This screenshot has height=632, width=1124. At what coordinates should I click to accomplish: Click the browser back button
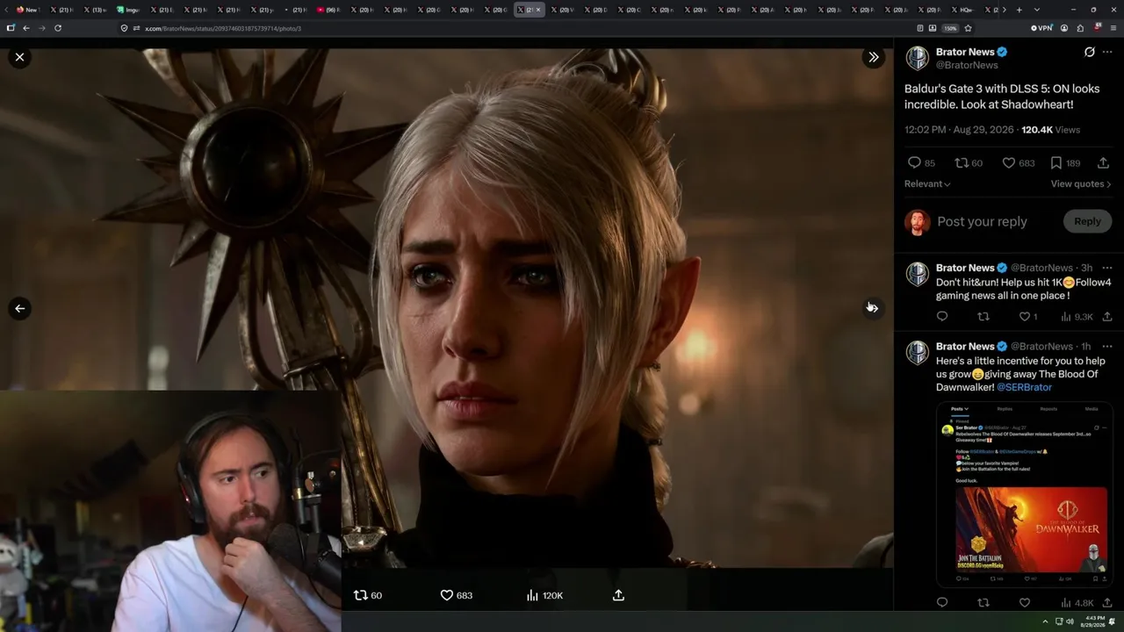click(x=26, y=28)
